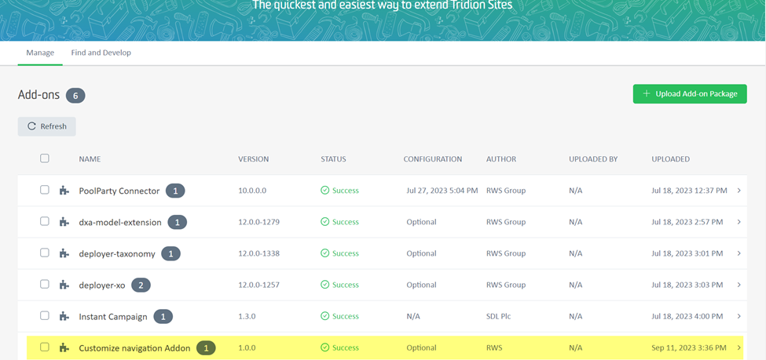Screen dimensions: 766x360
Task: Click version 12.0.0-1257 cell
Action: point(259,285)
